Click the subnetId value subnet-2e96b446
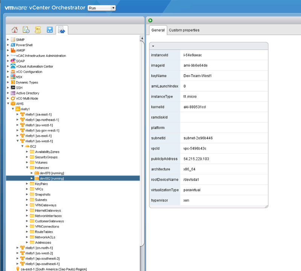301x271 pixels. click(198, 138)
